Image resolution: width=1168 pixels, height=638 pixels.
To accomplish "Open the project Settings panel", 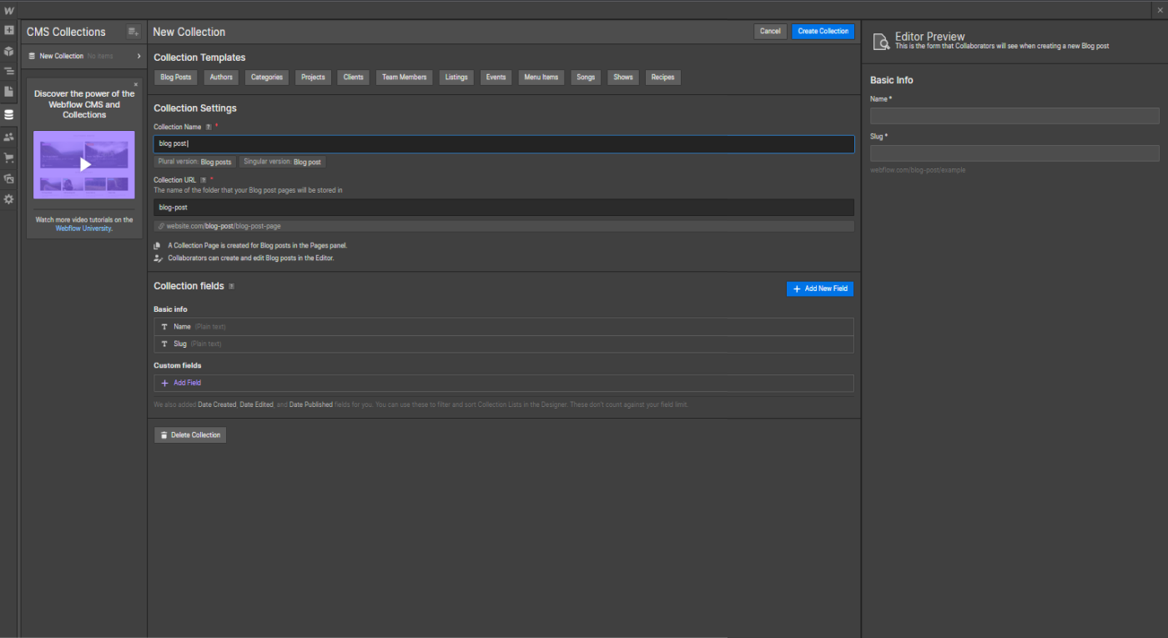I will pyautogui.click(x=9, y=198).
